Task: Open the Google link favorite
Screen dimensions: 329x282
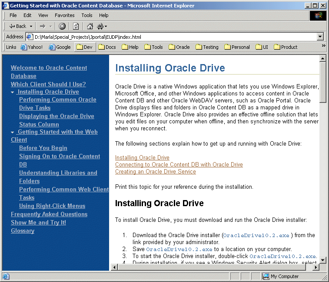Action: [x=60, y=47]
